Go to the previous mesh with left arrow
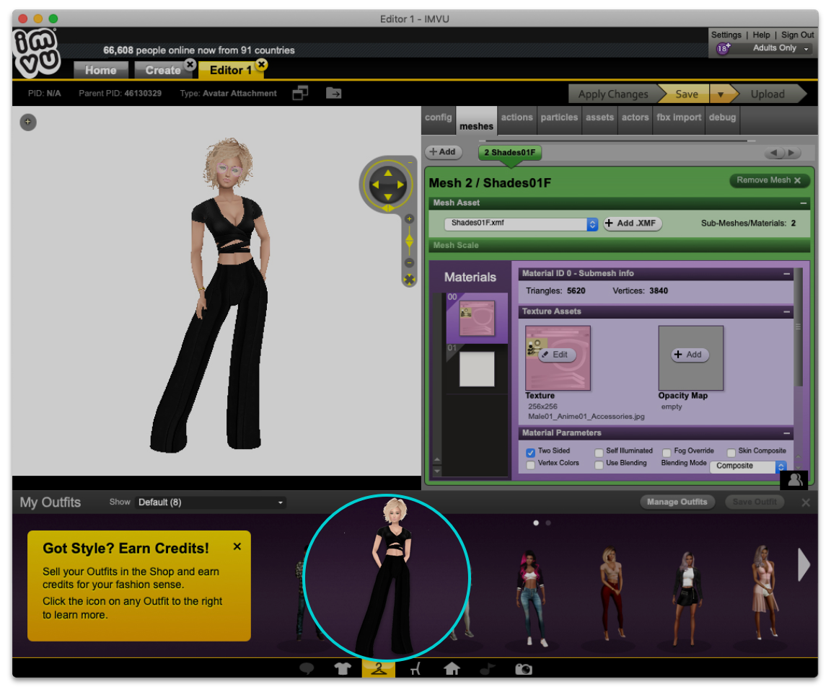Image resolution: width=831 pixels, height=692 pixels. tap(774, 153)
